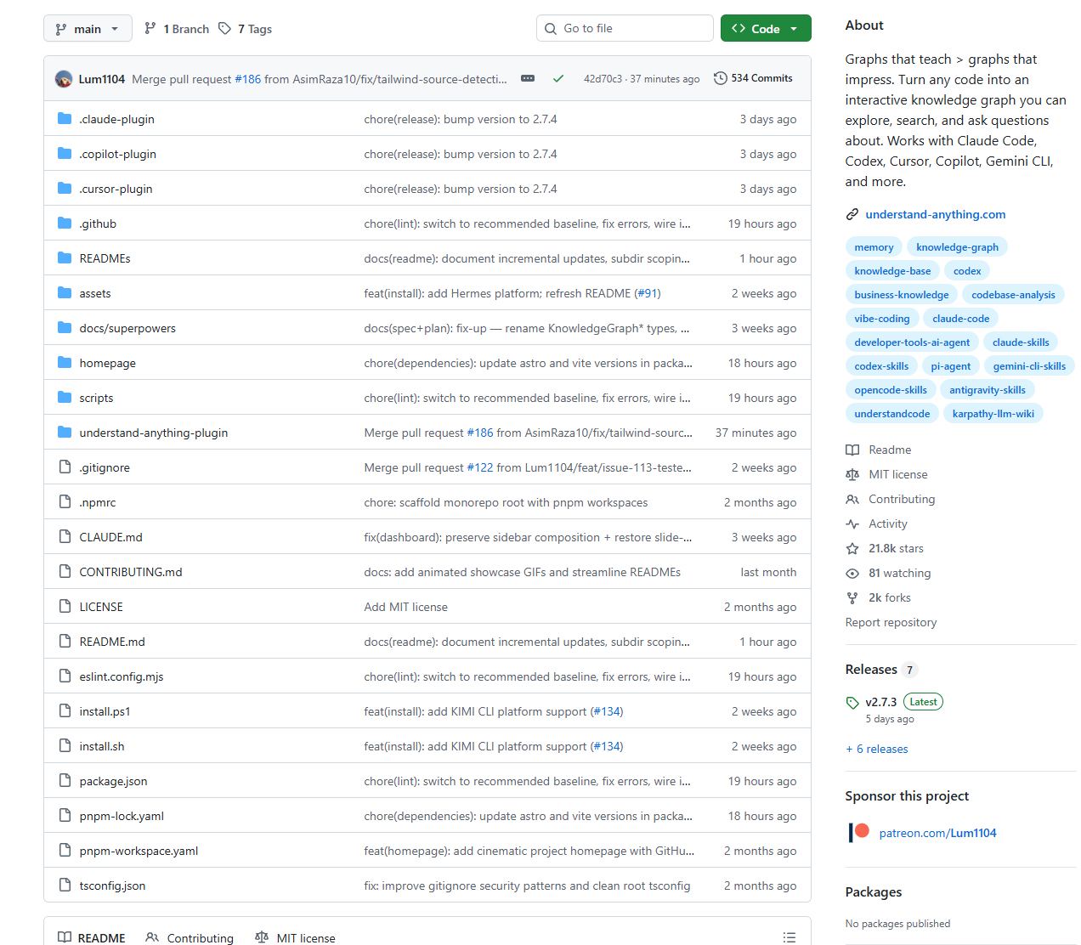
Task: Click the .gitignore file icon
Action: pos(65,467)
